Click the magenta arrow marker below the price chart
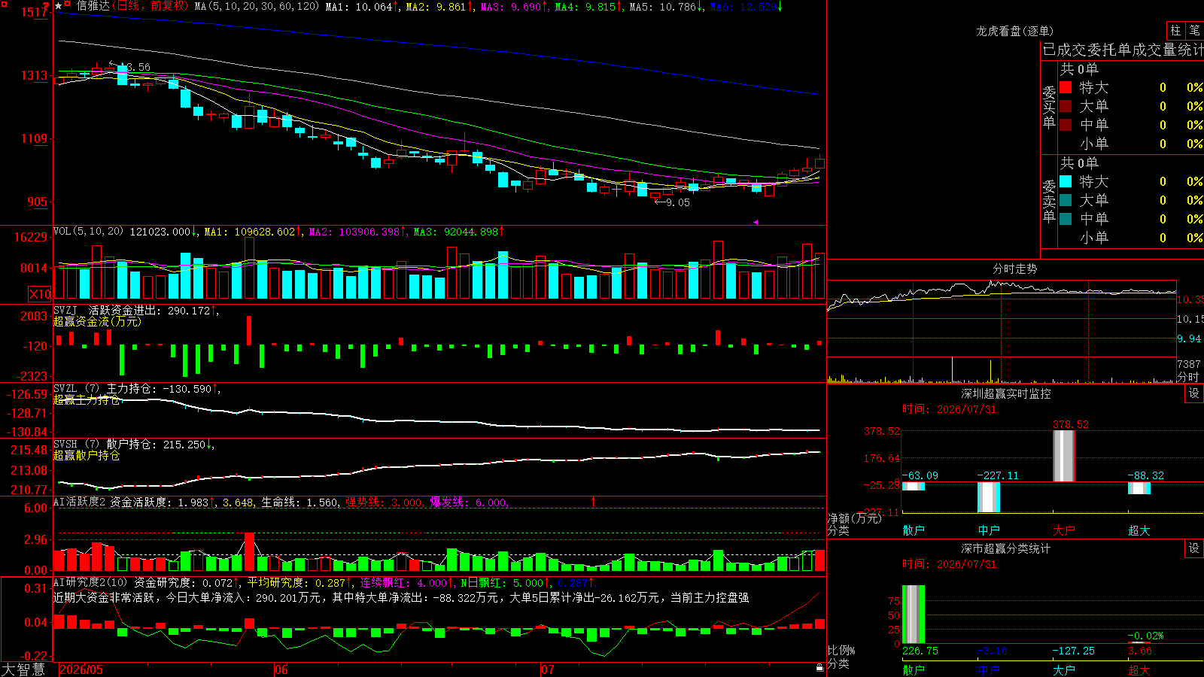The height and width of the screenshot is (677, 1204). pyautogui.click(x=756, y=222)
